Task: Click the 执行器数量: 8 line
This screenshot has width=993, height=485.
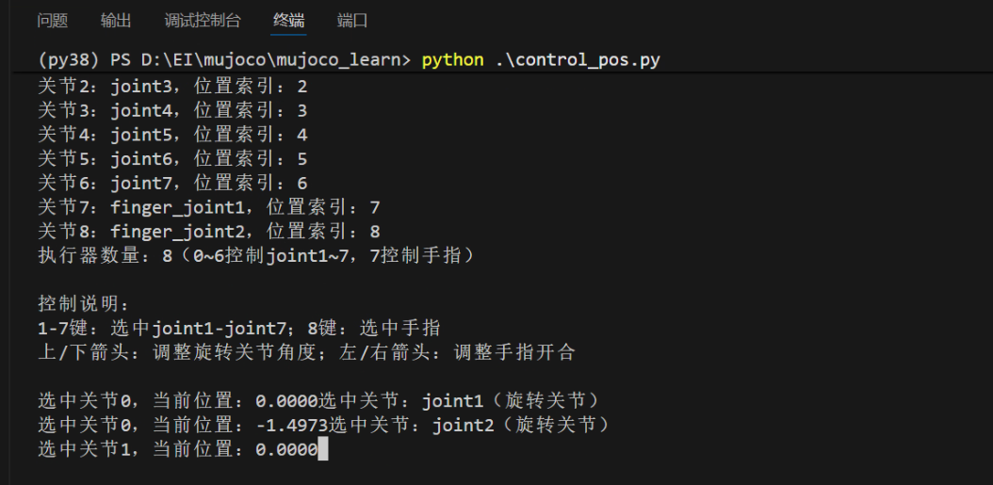Action: coord(256,256)
